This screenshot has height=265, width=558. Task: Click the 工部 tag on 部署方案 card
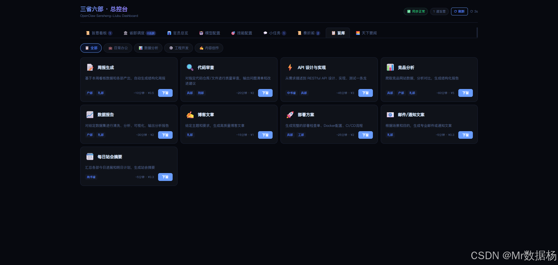point(301,135)
